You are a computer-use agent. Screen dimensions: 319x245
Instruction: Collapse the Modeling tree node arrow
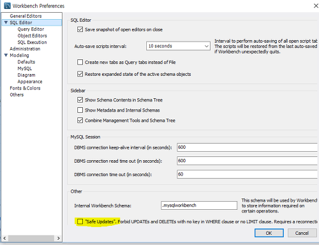pos(6,56)
